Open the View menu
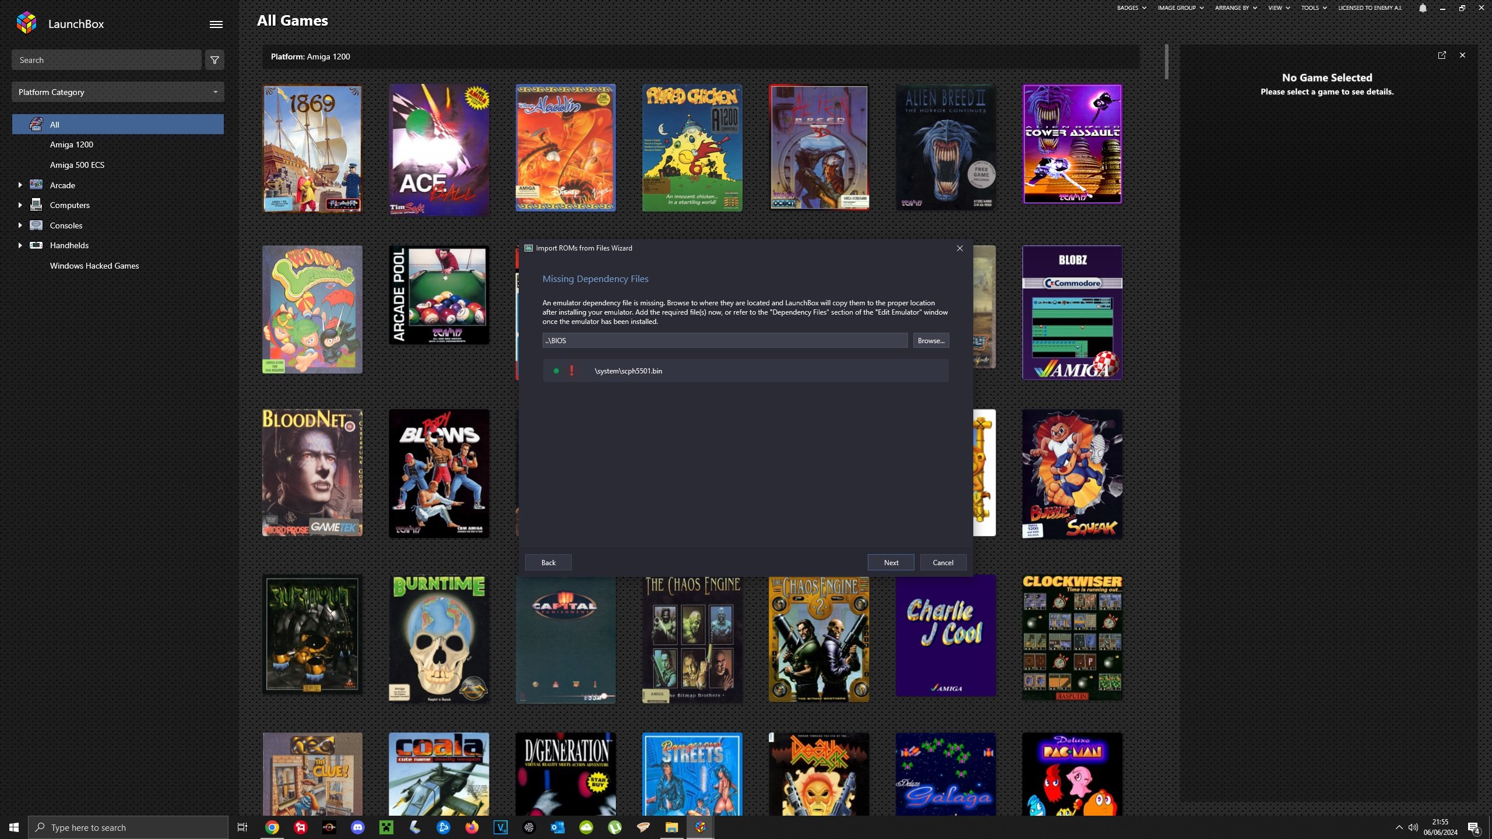The height and width of the screenshot is (839, 1492). point(1279,8)
